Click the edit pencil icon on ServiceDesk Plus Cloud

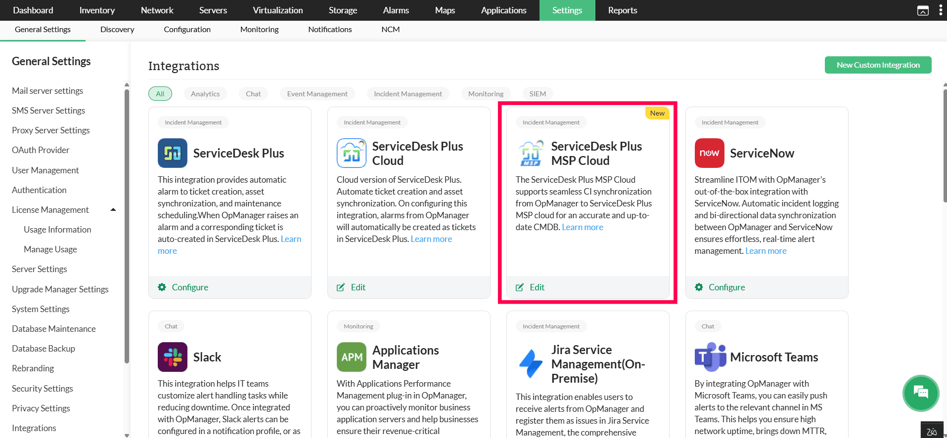click(341, 287)
